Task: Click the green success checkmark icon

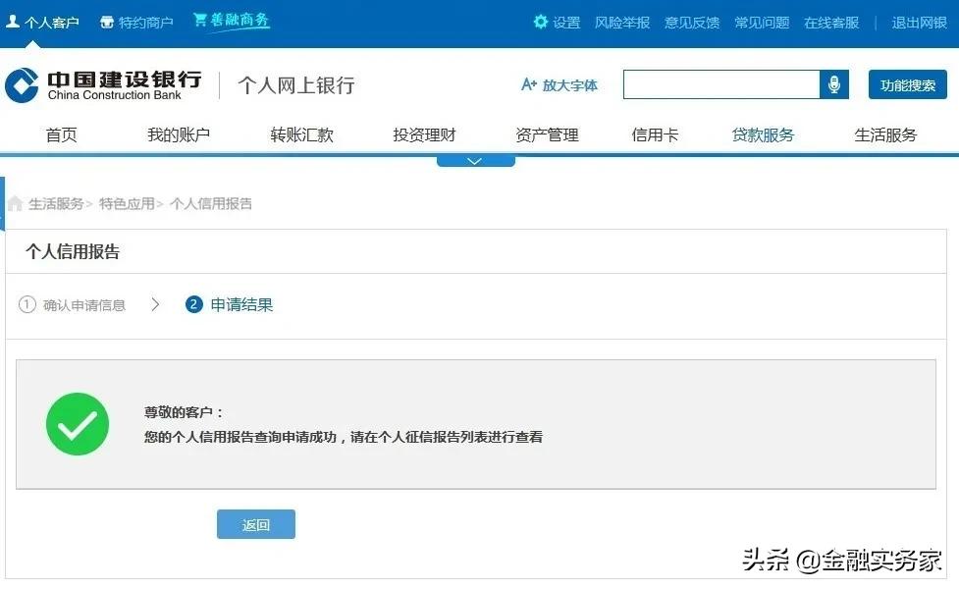Action: pos(78,423)
